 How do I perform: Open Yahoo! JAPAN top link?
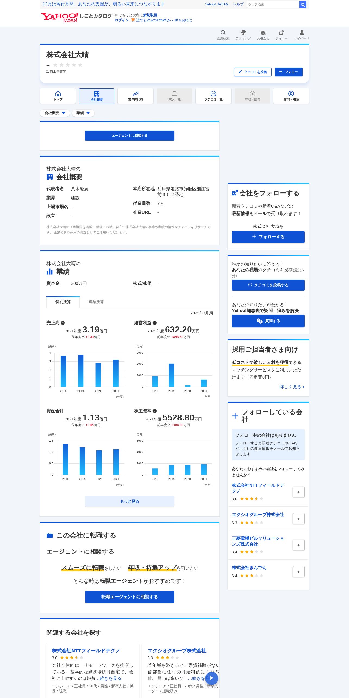[217, 4]
